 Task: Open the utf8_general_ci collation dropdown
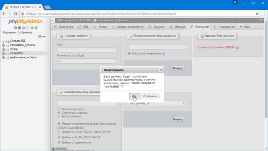click(x=157, y=103)
